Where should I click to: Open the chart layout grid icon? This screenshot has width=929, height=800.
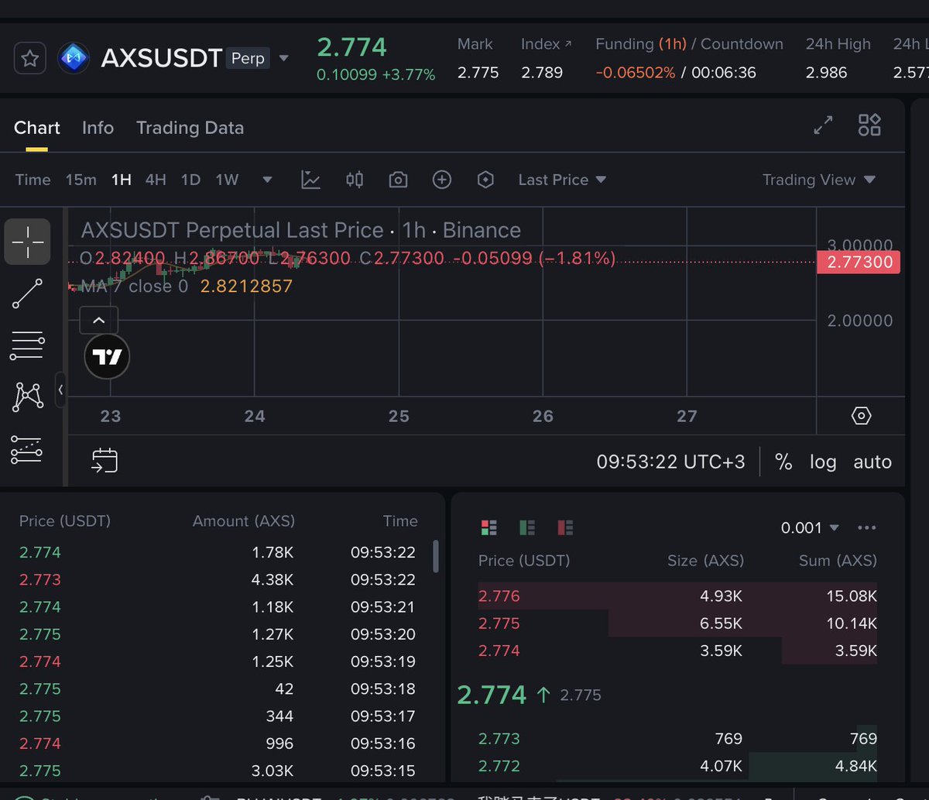coord(869,125)
